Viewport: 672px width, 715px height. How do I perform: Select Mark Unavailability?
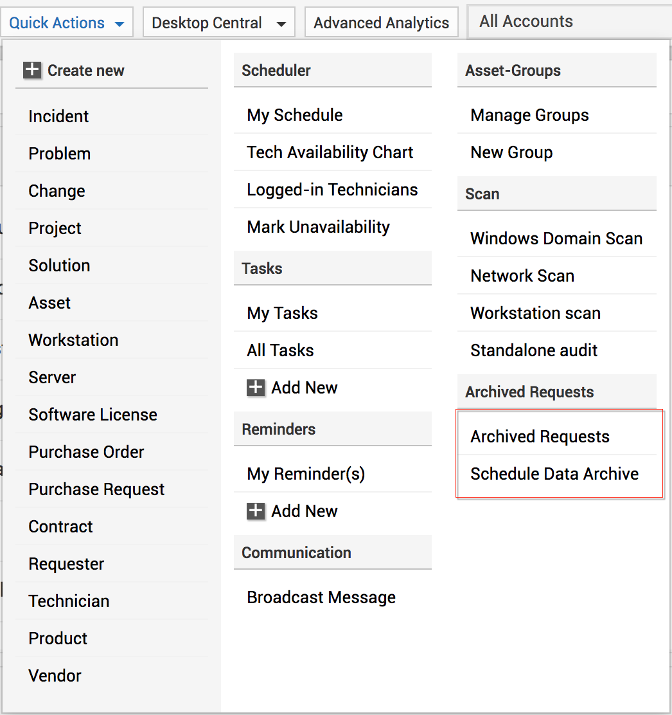pyautogui.click(x=318, y=227)
